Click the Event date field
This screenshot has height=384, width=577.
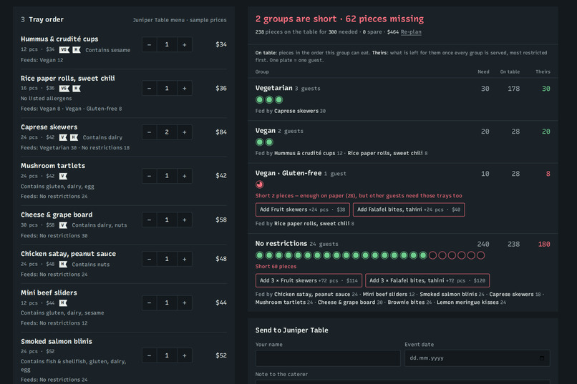(477, 358)
